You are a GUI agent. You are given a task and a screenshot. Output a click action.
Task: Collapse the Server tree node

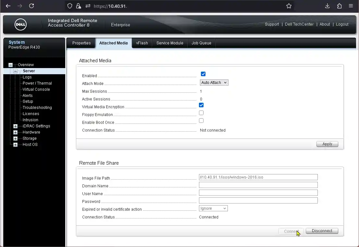15,71
